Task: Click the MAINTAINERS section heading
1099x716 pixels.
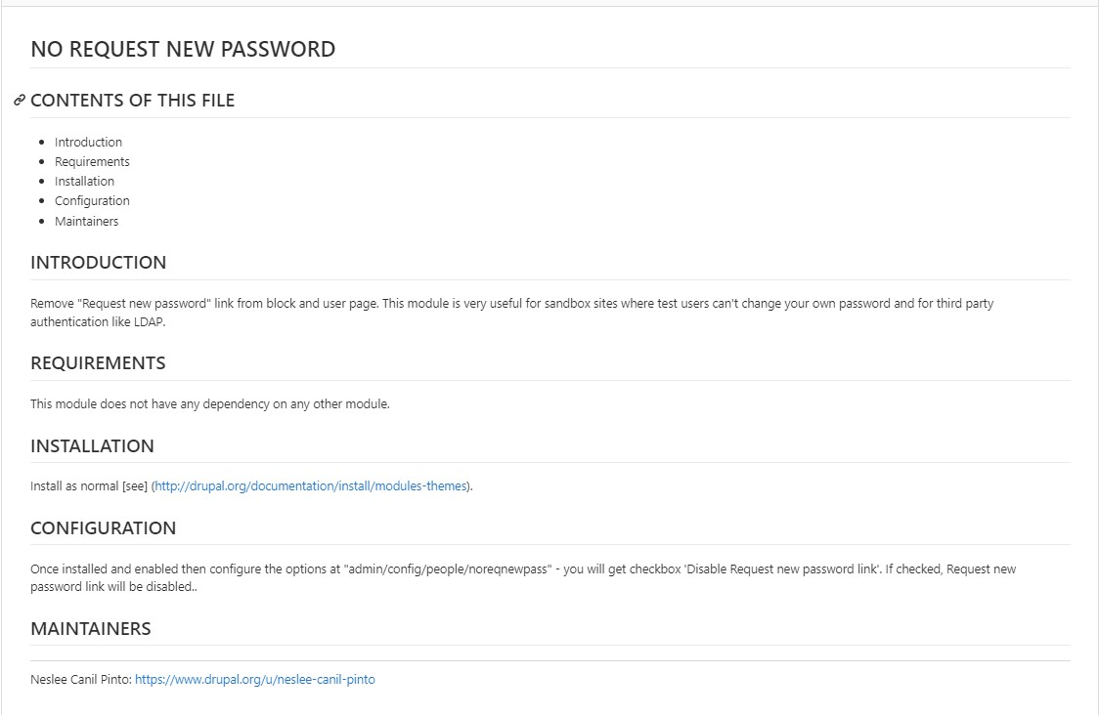Action: click(x=91, y=629)
